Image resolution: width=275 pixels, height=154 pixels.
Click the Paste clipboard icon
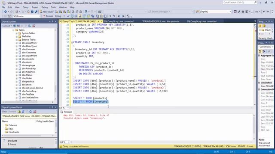pos(81,12)
